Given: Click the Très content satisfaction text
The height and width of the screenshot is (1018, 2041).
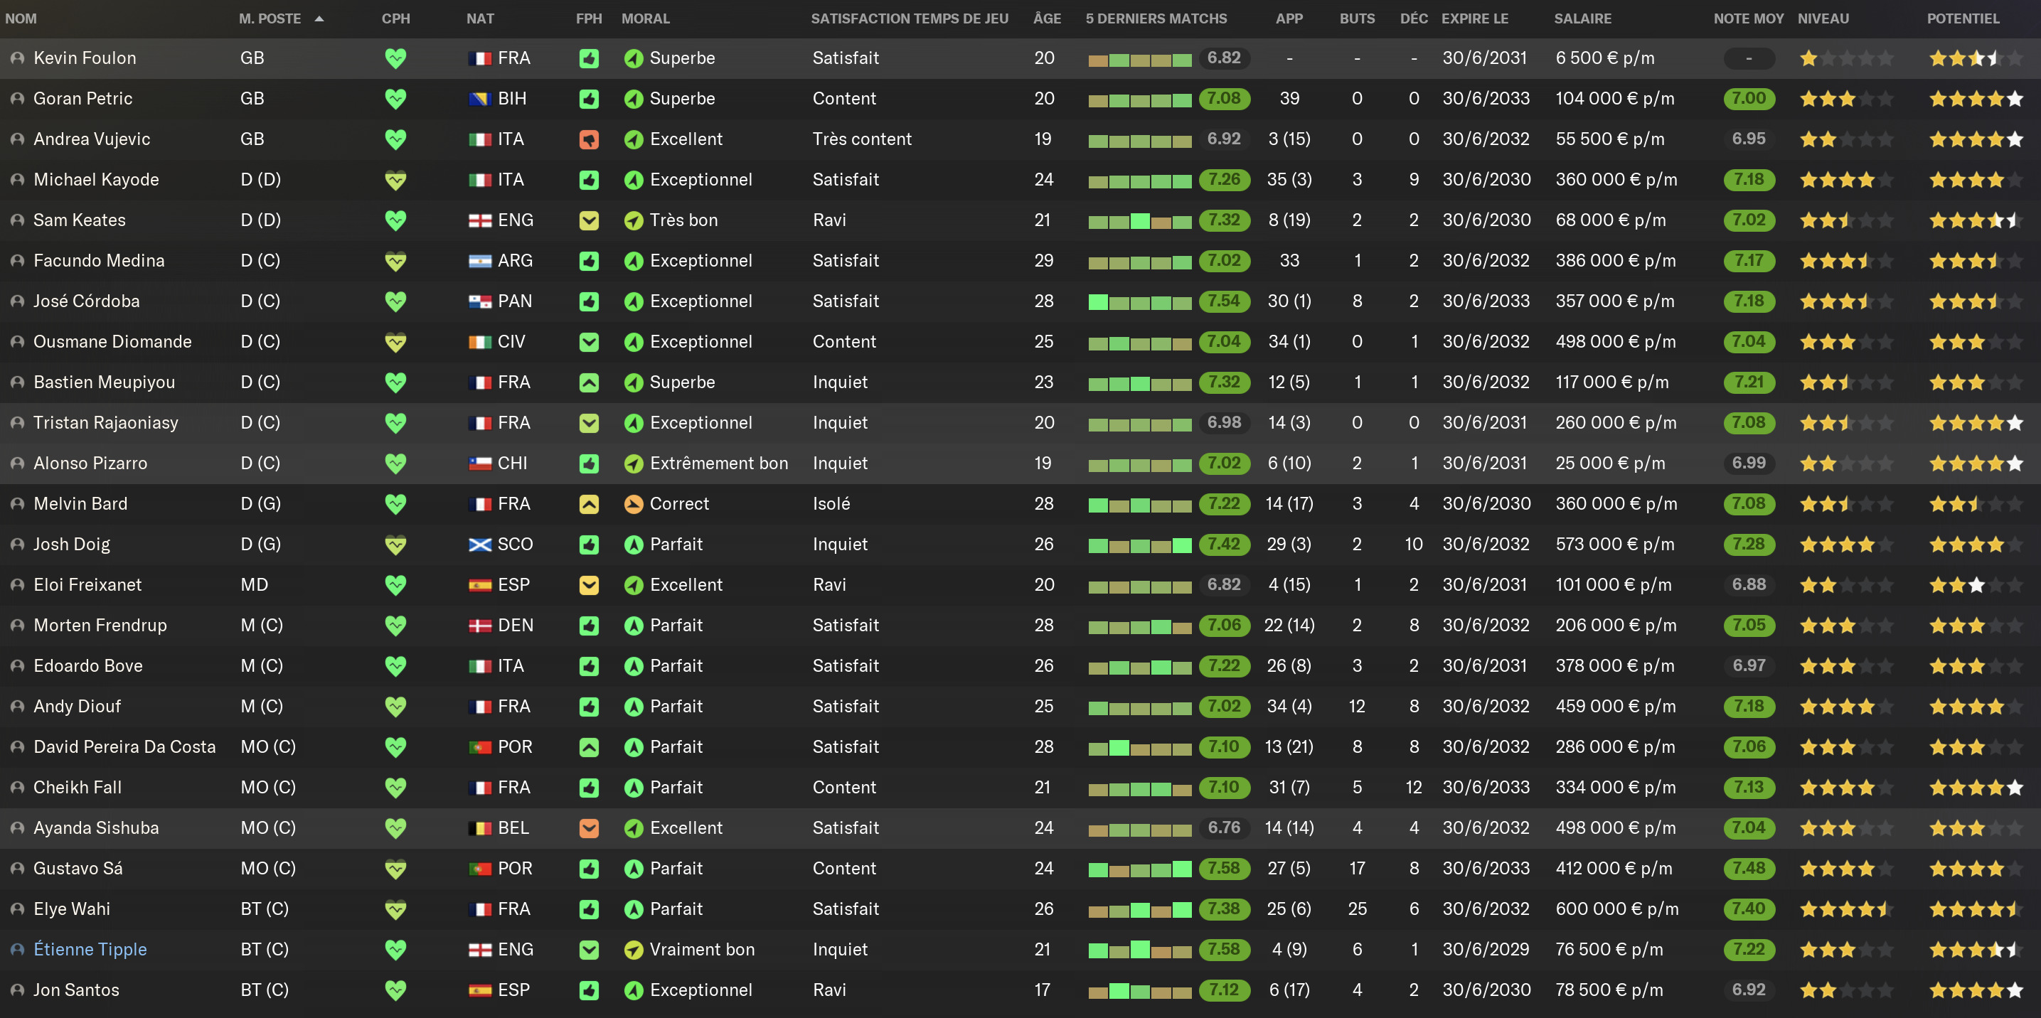Looking at the screenshot, I should [862, 139].
